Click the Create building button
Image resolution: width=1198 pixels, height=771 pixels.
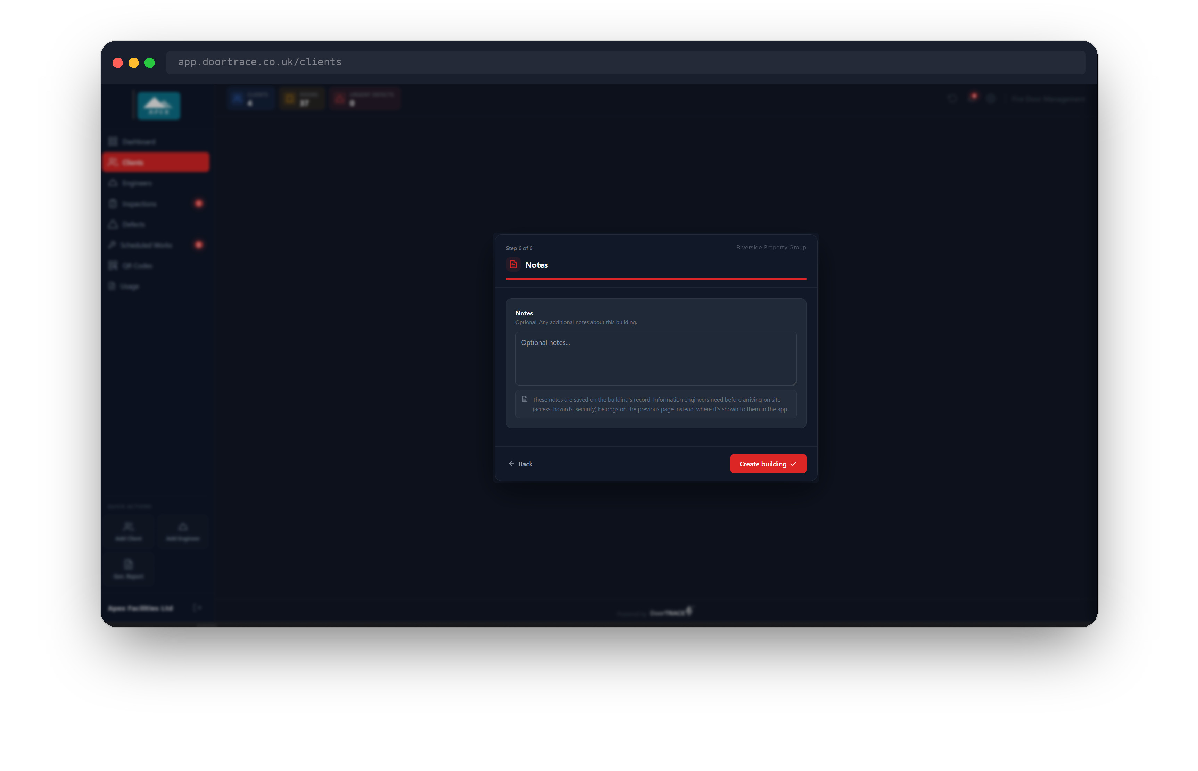click(767, 464)
